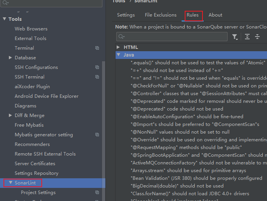This screenshot has height=201, width=267.
Task: Collapse the Java rules group
Action: click(119, 55)
